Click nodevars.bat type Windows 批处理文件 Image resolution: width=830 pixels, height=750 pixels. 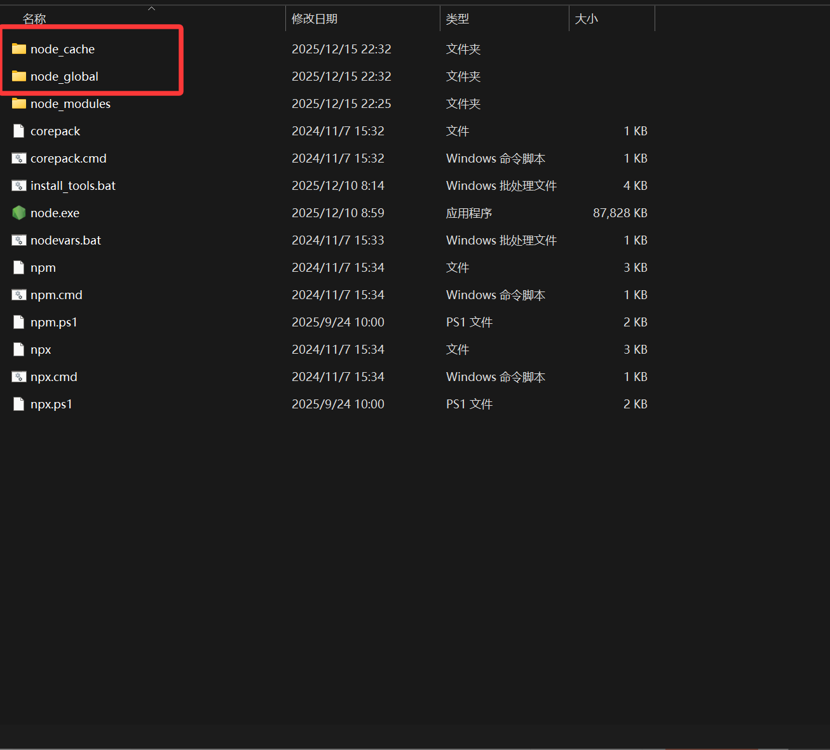click(501, 240)
